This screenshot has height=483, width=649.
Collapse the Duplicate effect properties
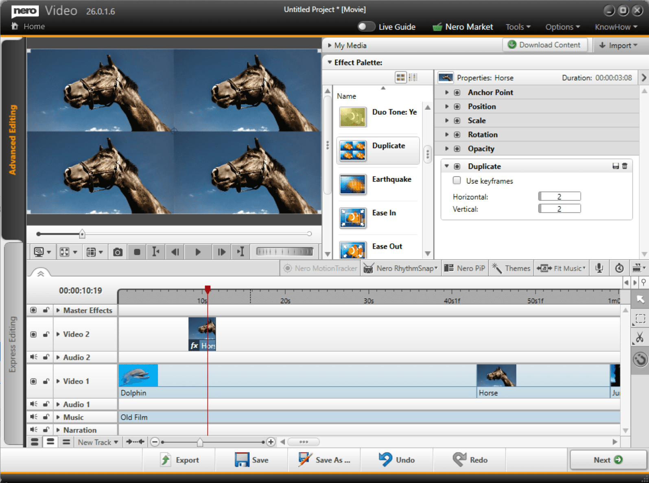tap(447, 166)
